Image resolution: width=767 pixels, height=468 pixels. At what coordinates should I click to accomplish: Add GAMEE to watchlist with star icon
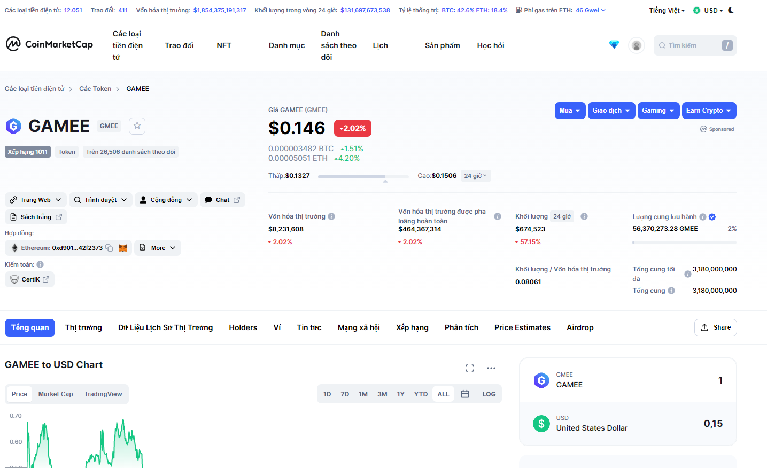pyautogui.click(x=137, y=126)
